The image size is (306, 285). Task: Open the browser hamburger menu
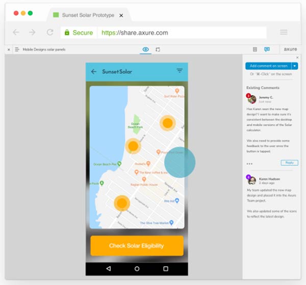coord(284,32)
